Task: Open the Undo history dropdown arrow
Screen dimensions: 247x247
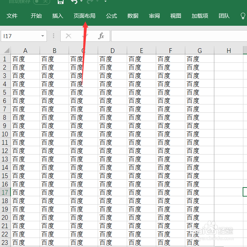Action: [81, 1]
